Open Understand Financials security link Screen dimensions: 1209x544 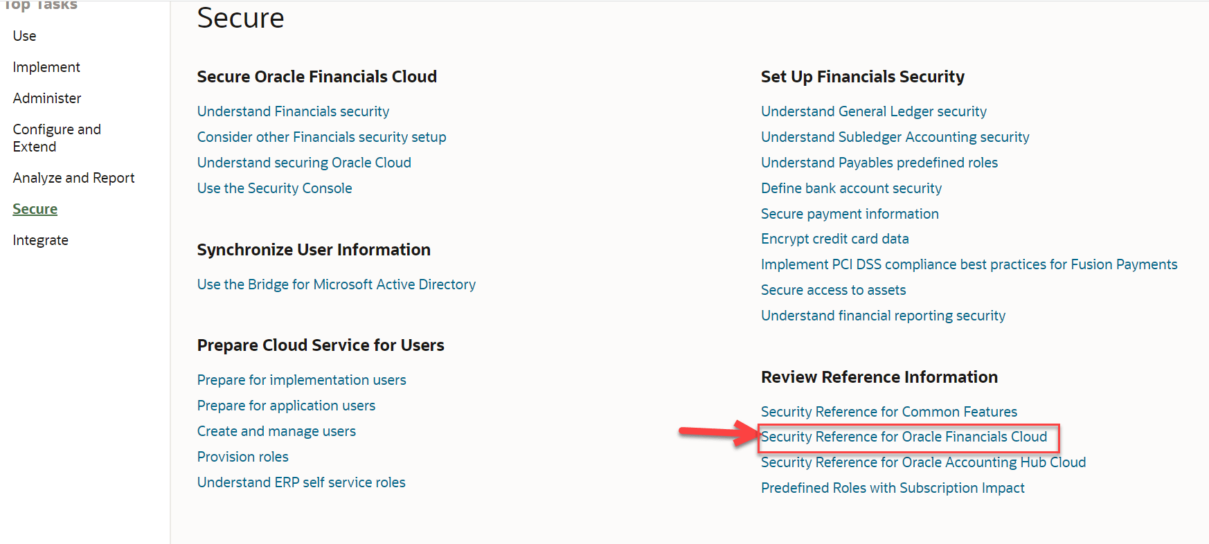[x=293, y=111]
